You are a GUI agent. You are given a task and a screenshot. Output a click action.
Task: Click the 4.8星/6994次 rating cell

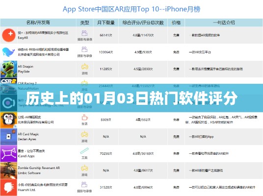pyautogui.click(x=143, y=187)
